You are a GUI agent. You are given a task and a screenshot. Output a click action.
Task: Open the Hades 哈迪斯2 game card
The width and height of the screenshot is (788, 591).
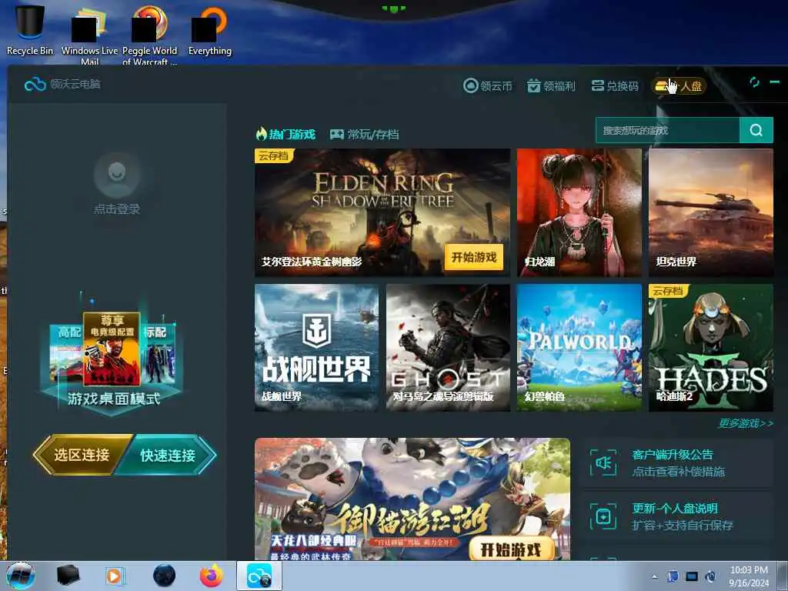click(x=710, y=348)
